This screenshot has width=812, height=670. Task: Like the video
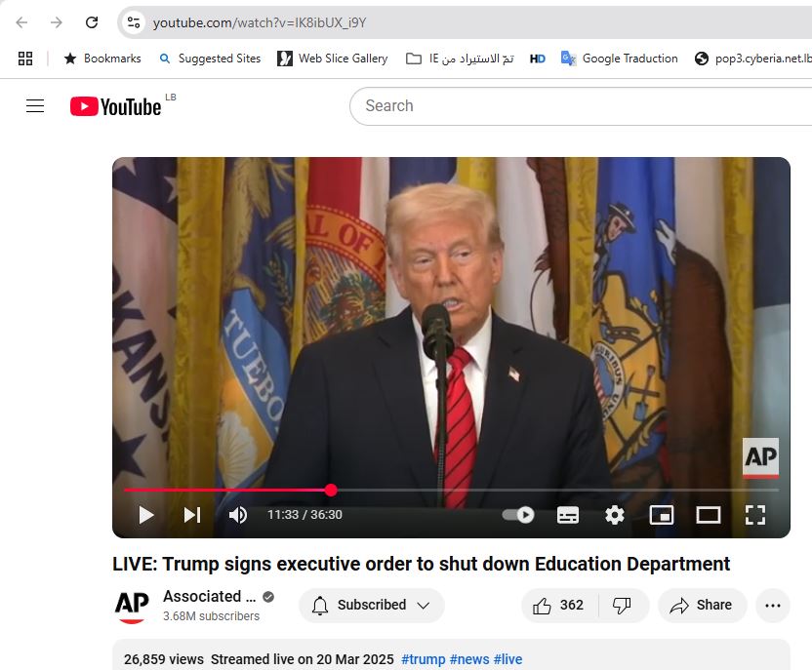pos(559,606)
